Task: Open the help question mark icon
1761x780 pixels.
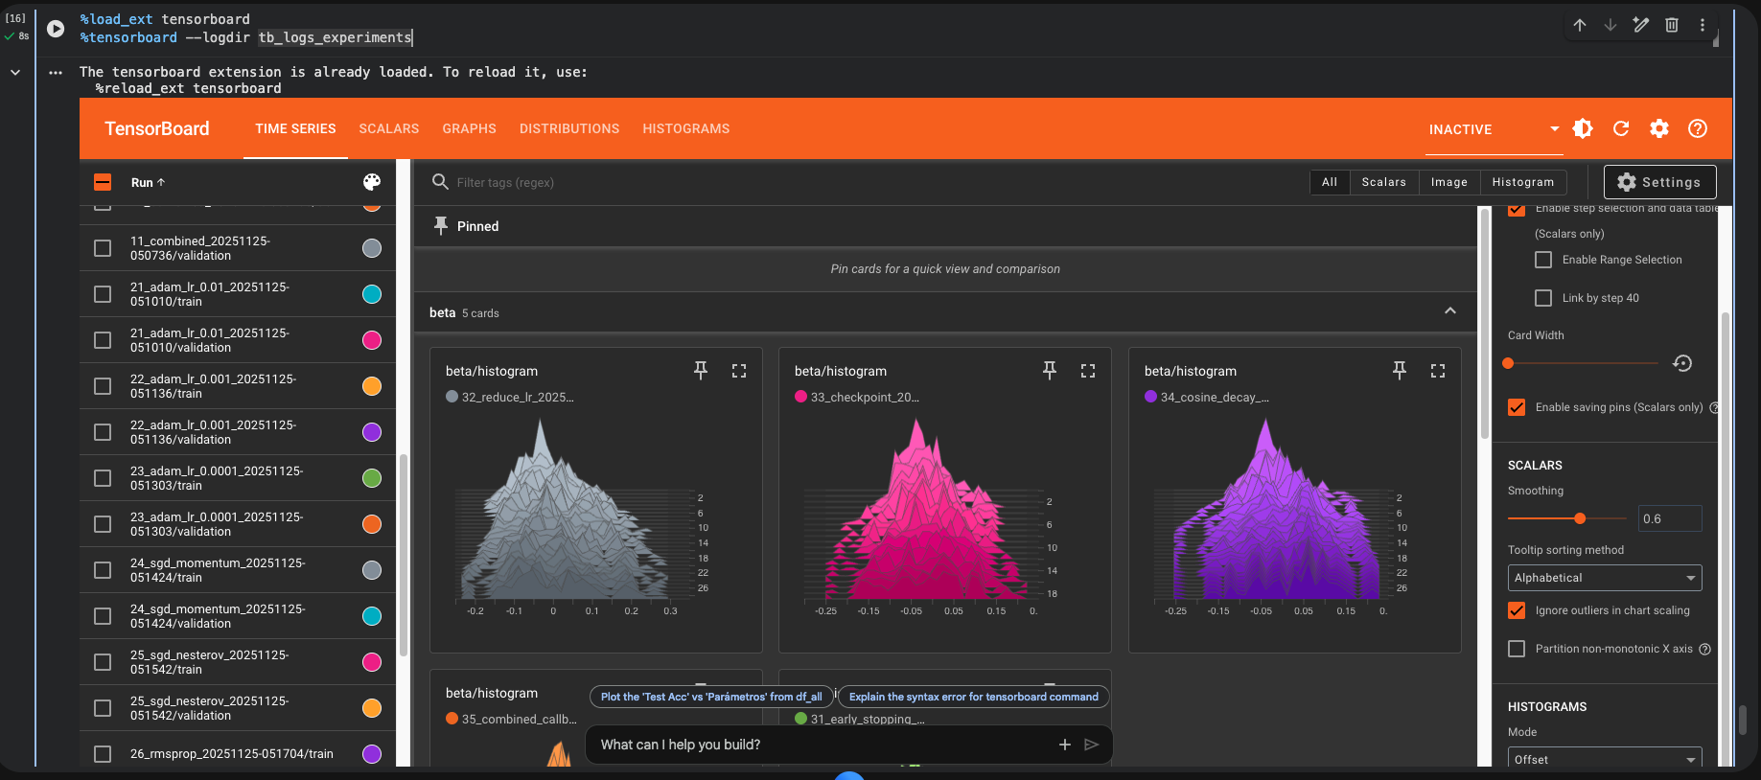Action: (1698, 128)
